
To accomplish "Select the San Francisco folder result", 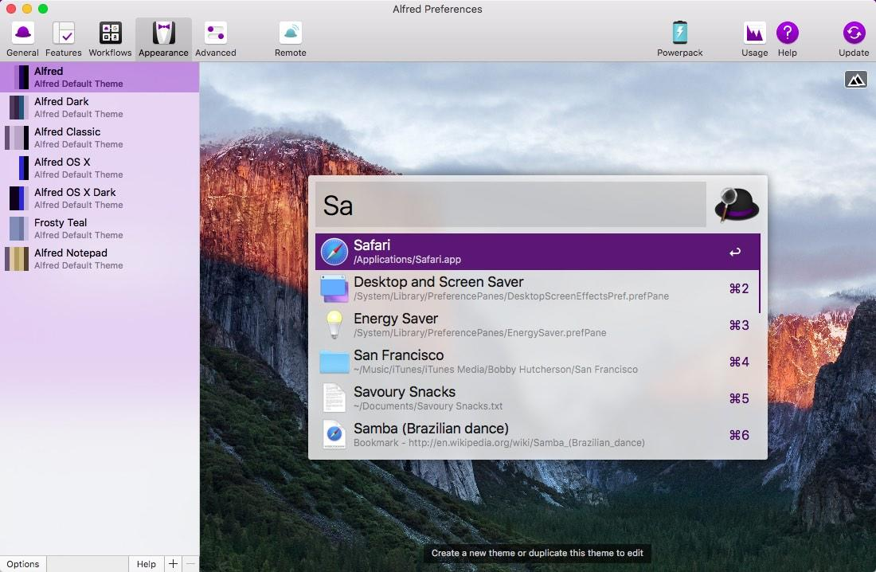I will click(536, 362).
